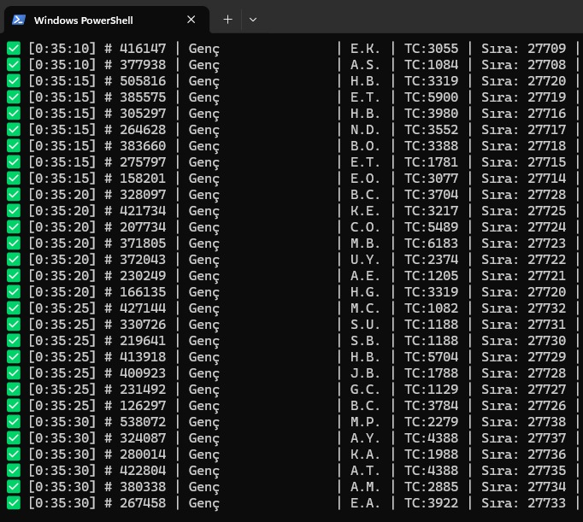
Task: Click green checkmark on row # 280014
Action: tap(14, 455)
